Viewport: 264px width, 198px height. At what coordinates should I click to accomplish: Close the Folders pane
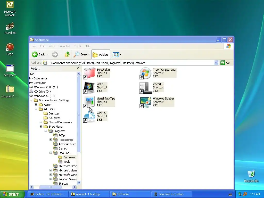(78, 68)
